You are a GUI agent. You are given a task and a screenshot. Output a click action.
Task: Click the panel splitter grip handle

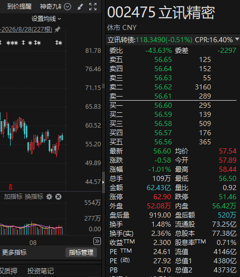coord(104,86)
